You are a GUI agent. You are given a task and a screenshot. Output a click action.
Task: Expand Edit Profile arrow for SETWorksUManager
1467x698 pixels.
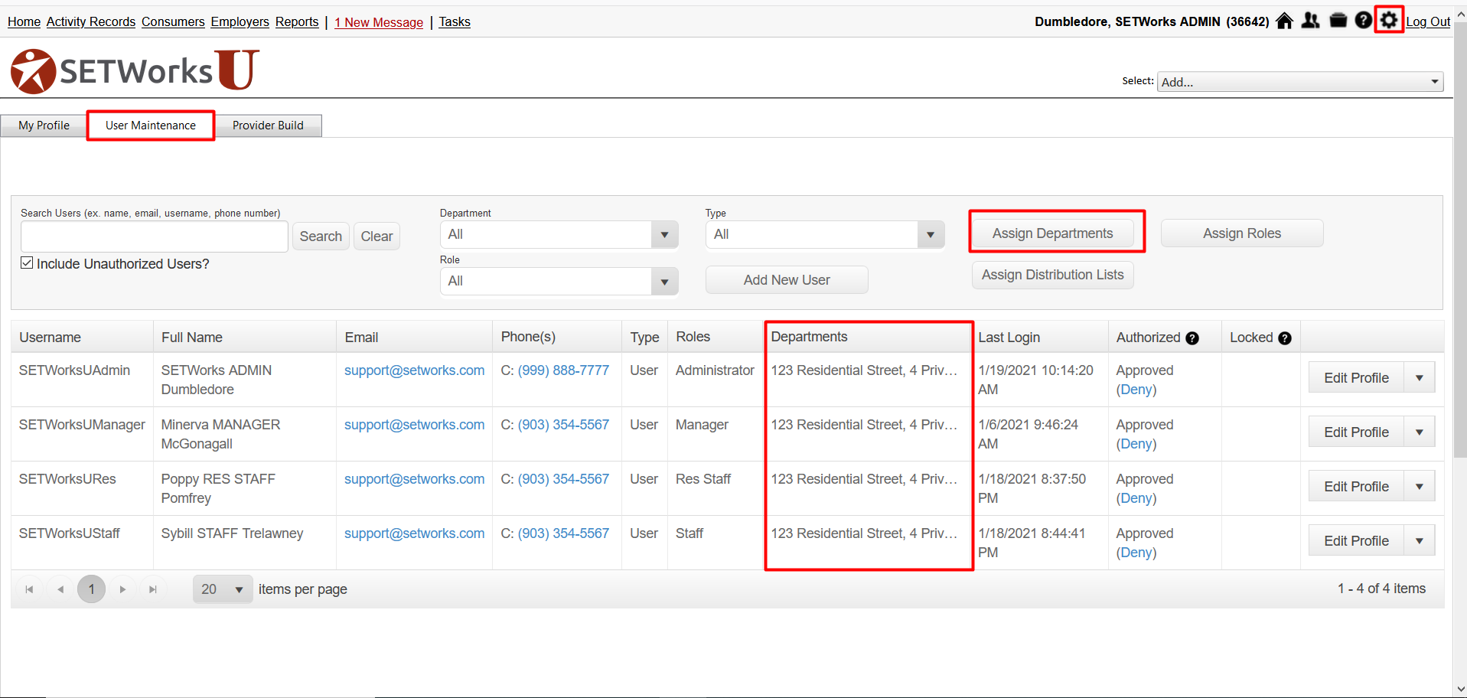click(1420, 432)
